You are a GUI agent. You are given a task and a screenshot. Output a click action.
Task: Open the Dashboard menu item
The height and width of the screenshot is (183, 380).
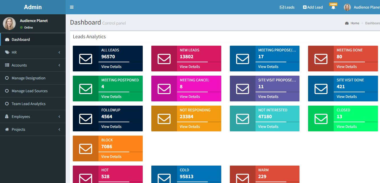33,40
